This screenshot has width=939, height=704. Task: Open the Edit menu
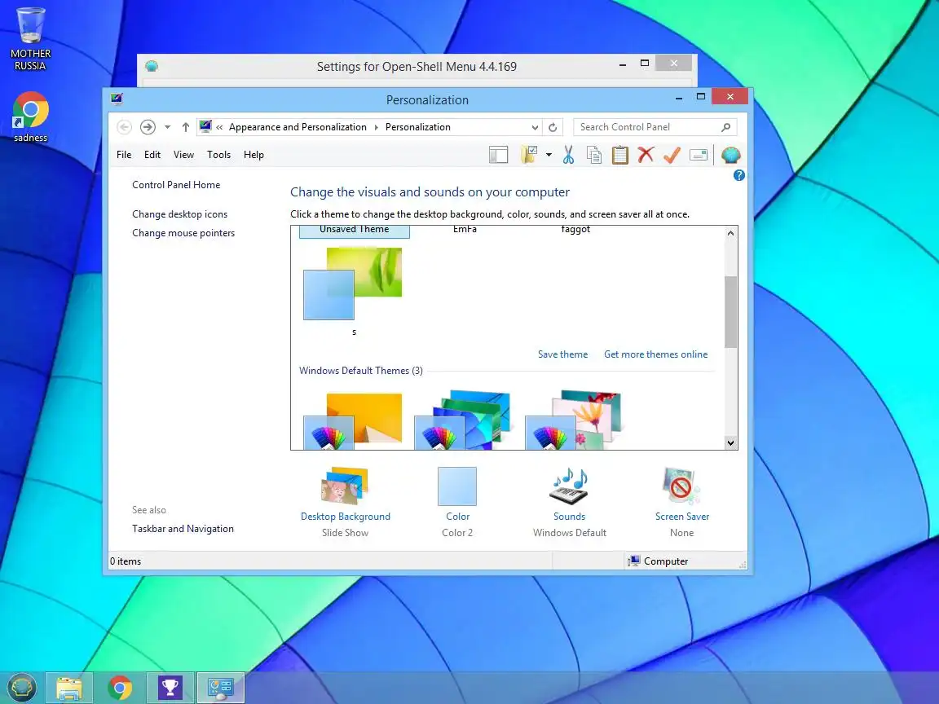[152, 155]
